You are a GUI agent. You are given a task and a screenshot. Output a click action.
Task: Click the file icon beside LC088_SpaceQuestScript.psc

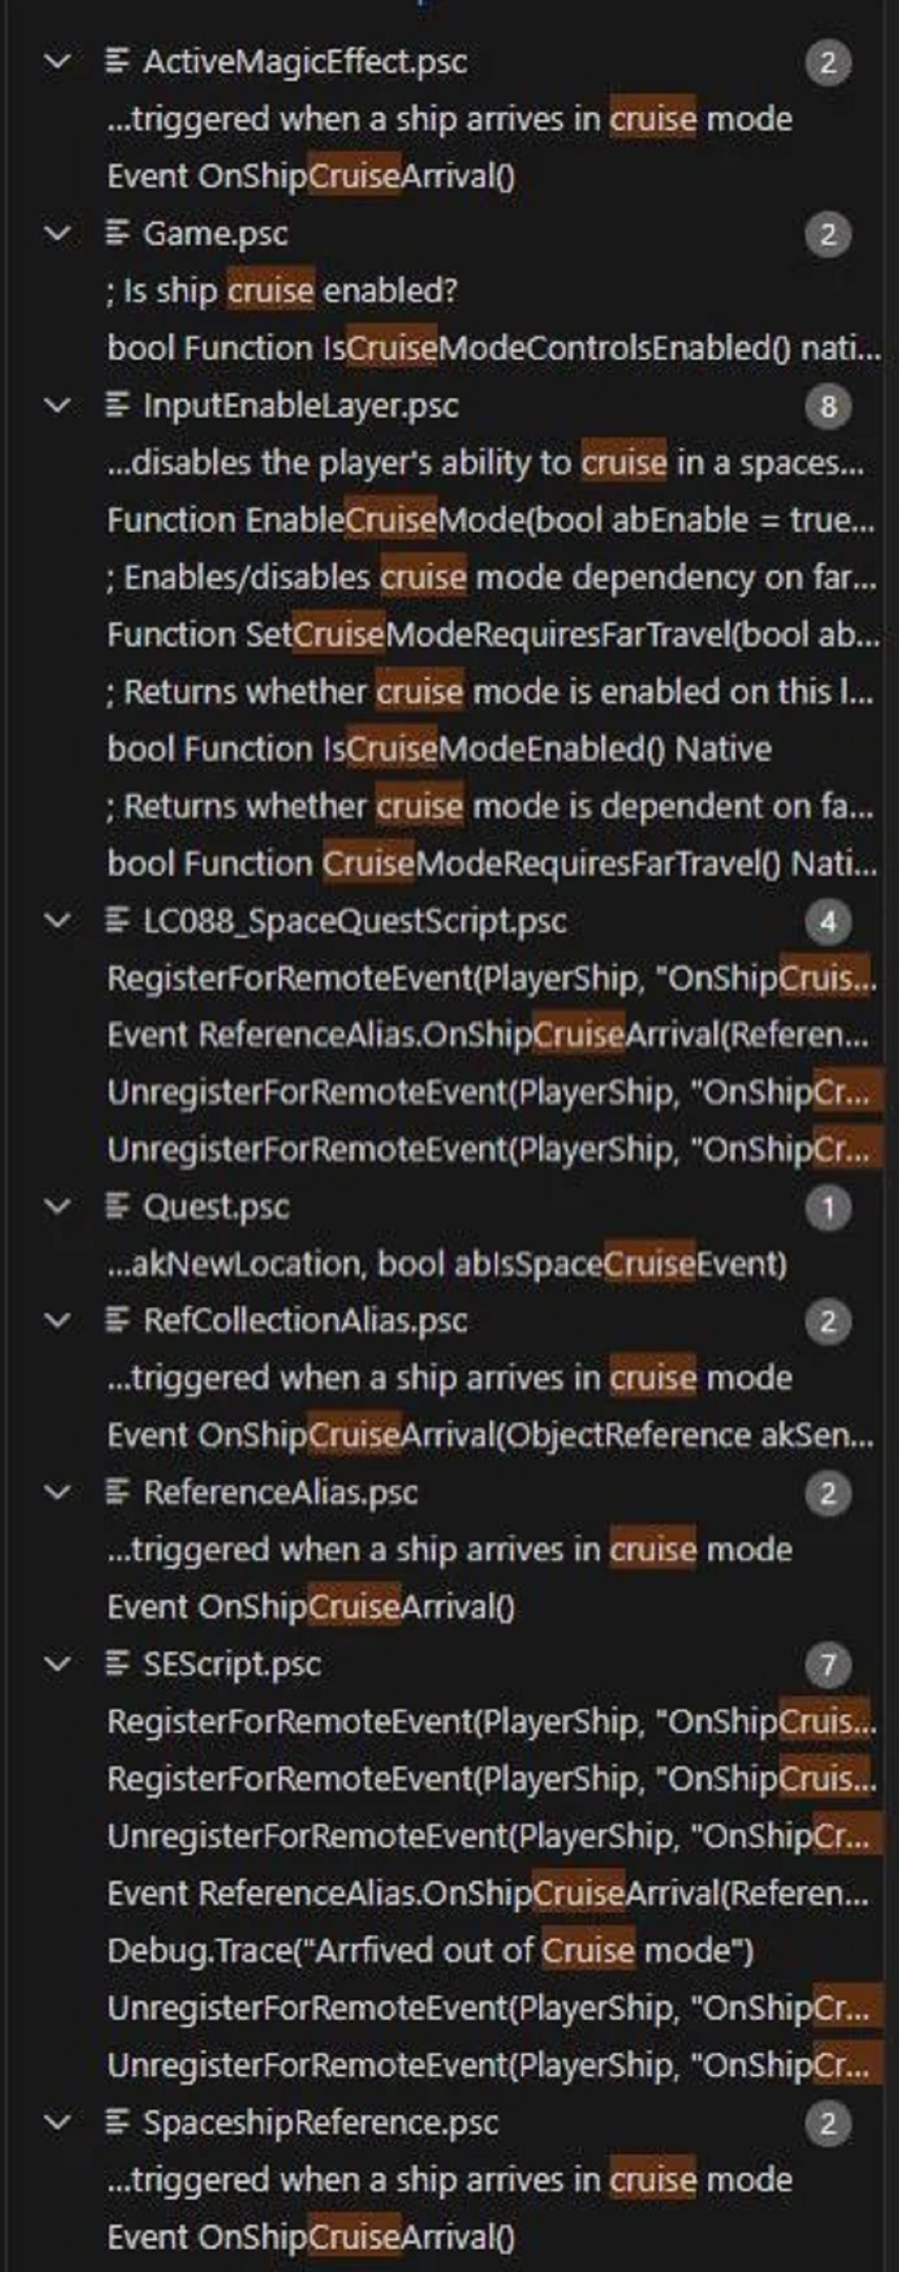(x=115, y=921)
